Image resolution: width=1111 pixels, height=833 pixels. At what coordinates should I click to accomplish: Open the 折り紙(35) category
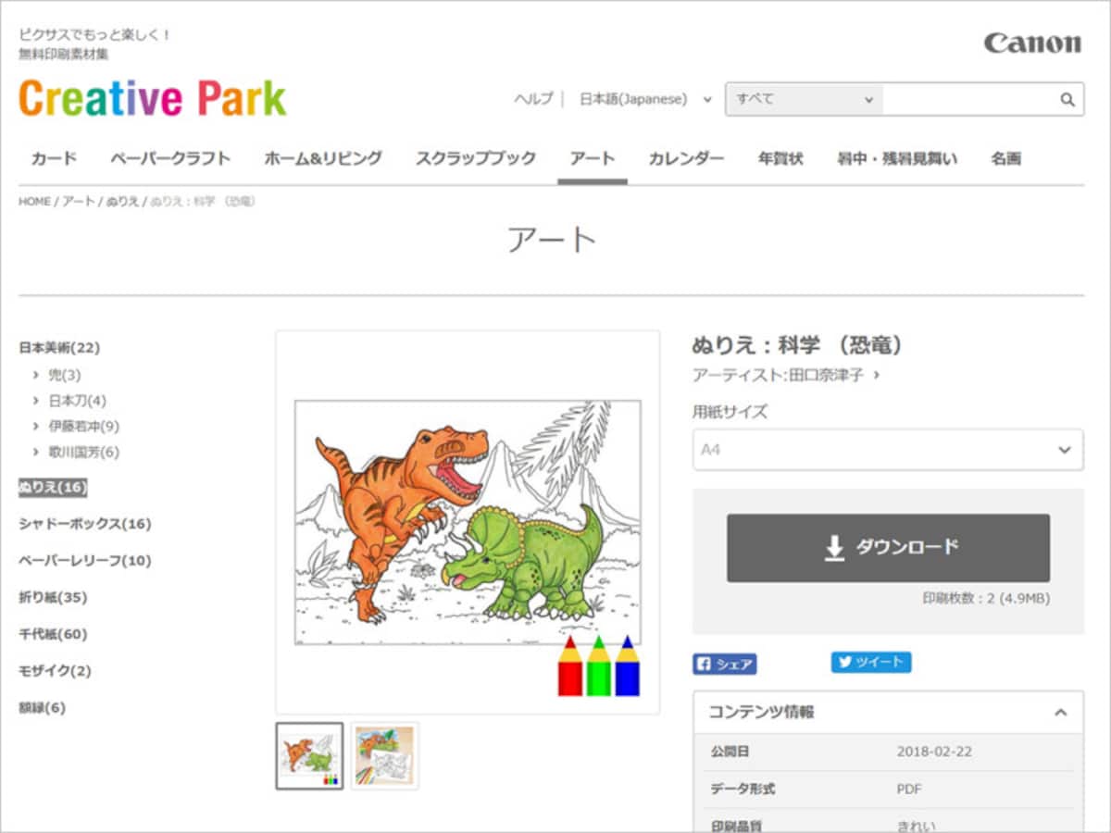tap(53, 597)
